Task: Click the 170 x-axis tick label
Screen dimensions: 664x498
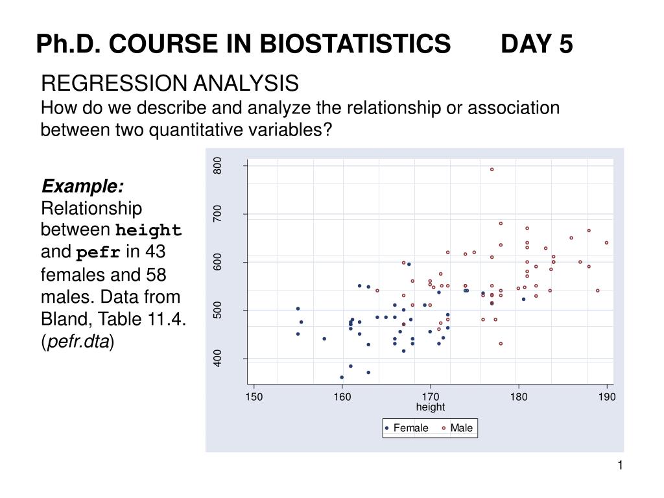Action: pyautogui.click(x=431, y=397)
